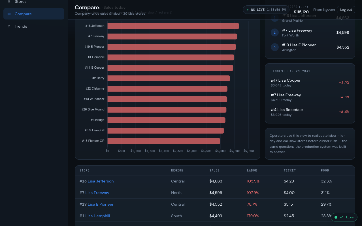The height and width of the screenshot is (226, 362).
Task: Open the Lisa E Pioneer store link
Action: pyautogui.click(x=101, y=204)
